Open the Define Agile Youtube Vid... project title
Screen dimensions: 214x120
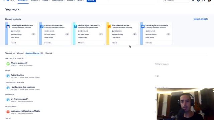pos(90,25)
